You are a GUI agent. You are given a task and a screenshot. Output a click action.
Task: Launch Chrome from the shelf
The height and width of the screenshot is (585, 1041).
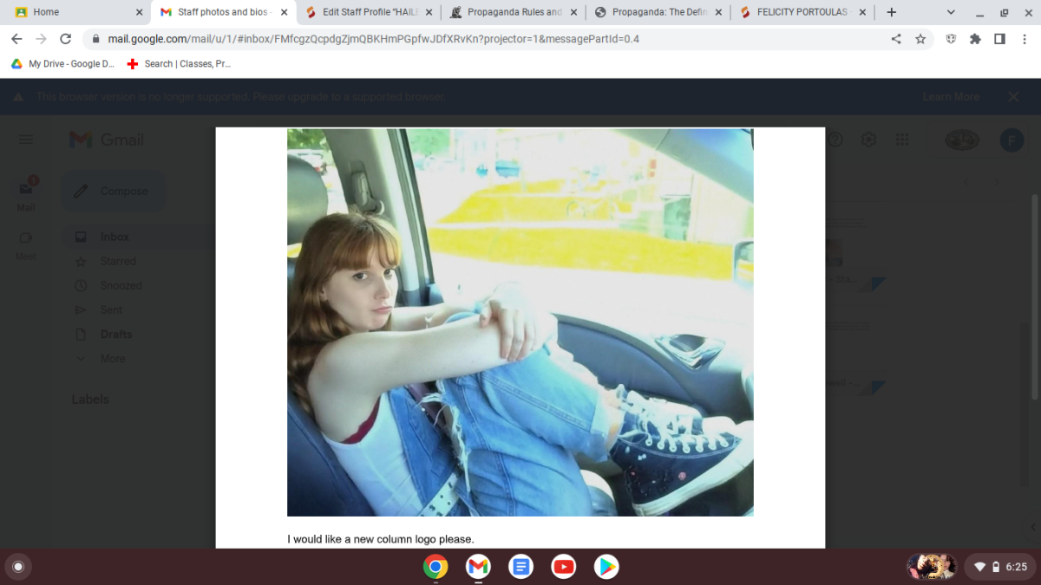coord(435,567)
